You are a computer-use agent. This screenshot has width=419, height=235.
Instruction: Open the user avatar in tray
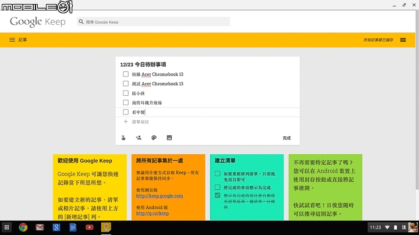coord(413,227)
